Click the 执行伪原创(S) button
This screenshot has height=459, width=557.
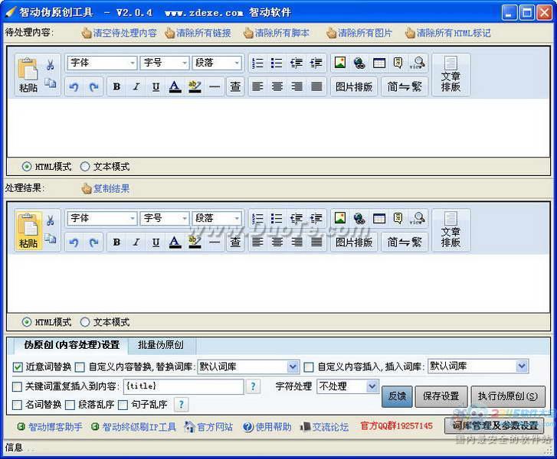508,396
